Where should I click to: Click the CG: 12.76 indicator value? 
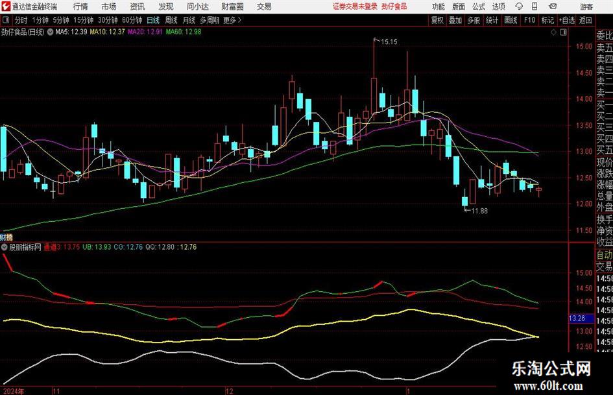pyautogui.click(x=128, y=247)
